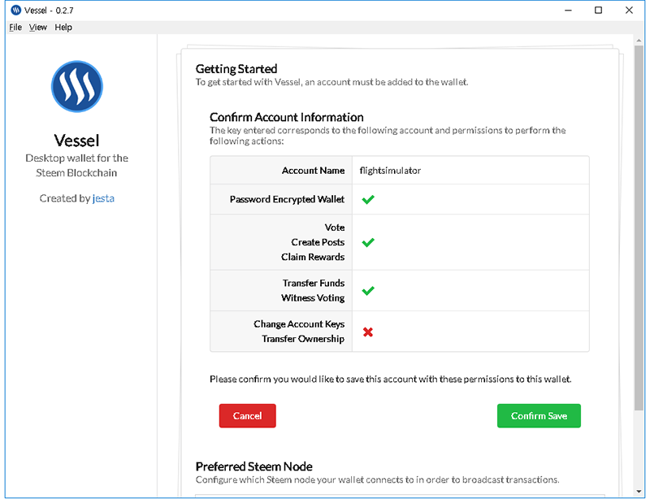This screenshot has height=503, width=650.
Task: Maximize the Vessel window
Action: click(x=598, y=11)
